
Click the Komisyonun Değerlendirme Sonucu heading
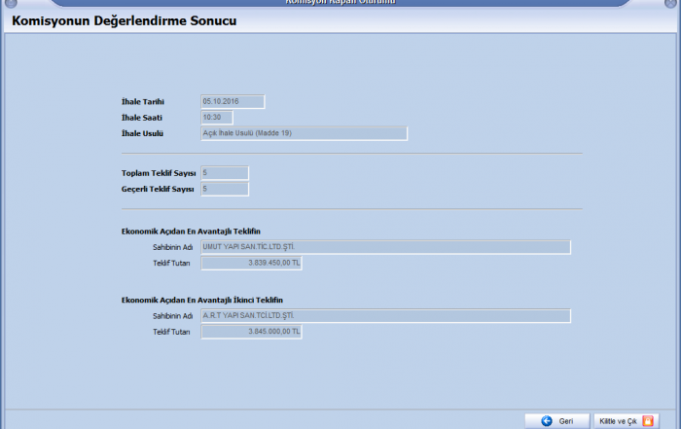[x=124, y=20]
